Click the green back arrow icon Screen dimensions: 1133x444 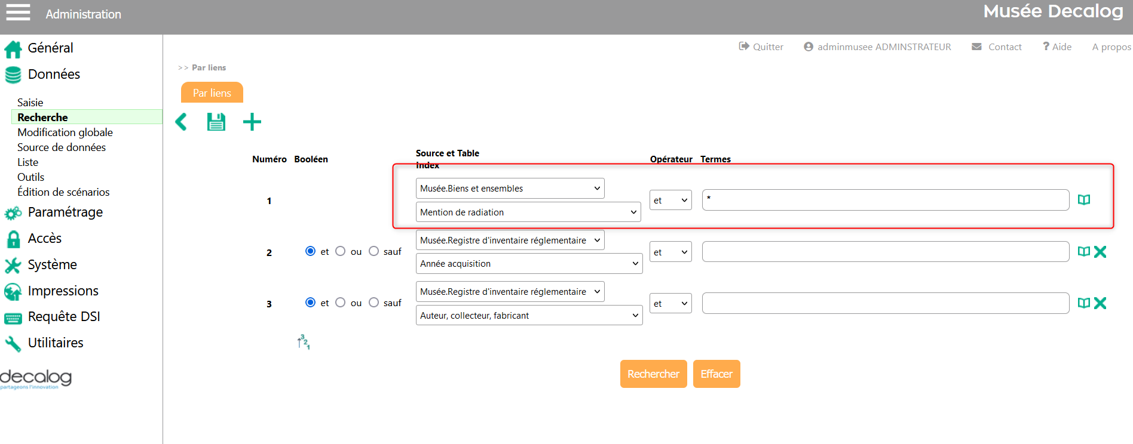181,122
